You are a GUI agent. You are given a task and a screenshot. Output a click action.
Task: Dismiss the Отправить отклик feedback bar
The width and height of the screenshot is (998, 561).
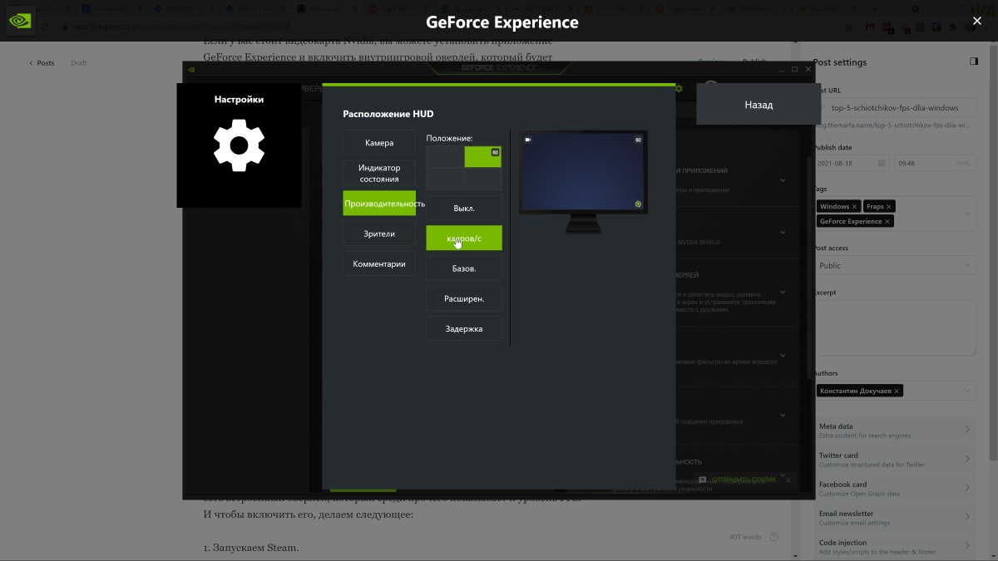tap(788, 480)
